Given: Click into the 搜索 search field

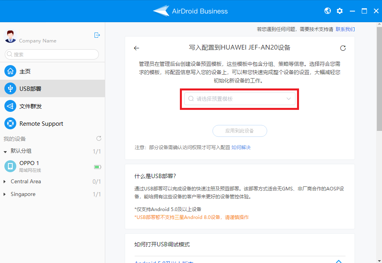Looking at the screenshot, I should pyautogui.click(x=52, y=54).
